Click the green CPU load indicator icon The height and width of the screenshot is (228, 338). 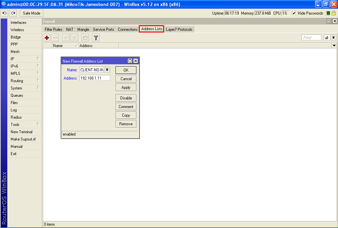pos(328,13)
